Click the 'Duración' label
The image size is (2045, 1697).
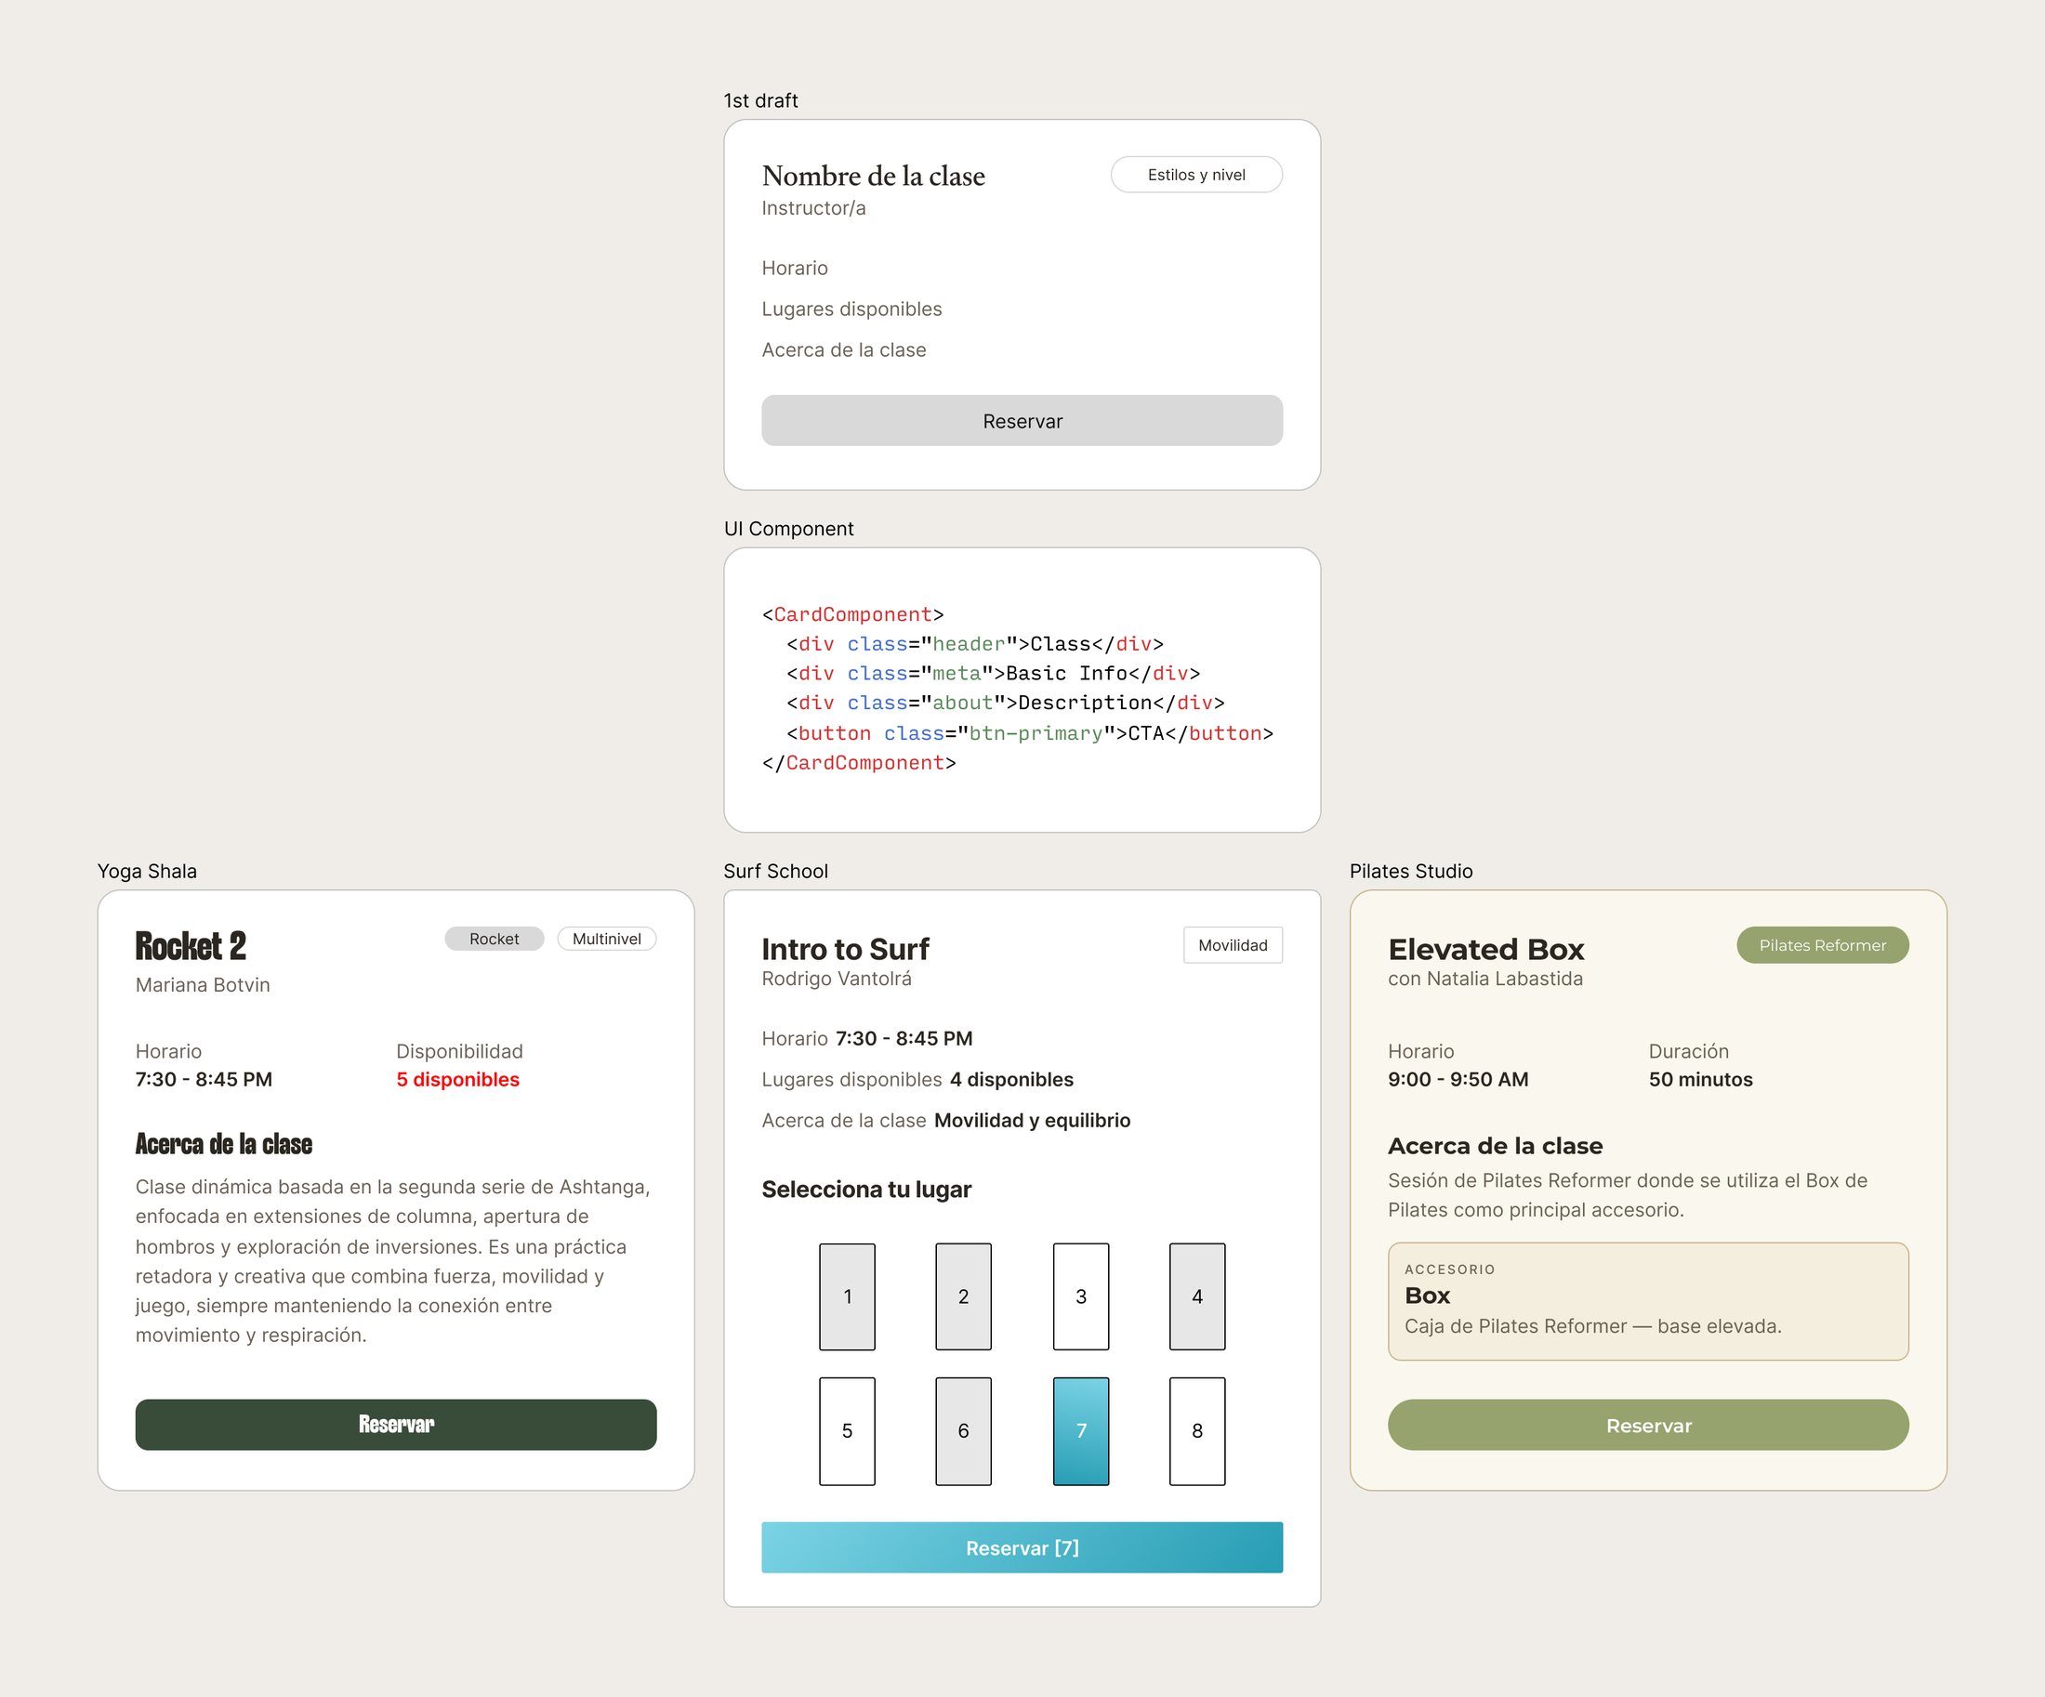point(1689,1050)
